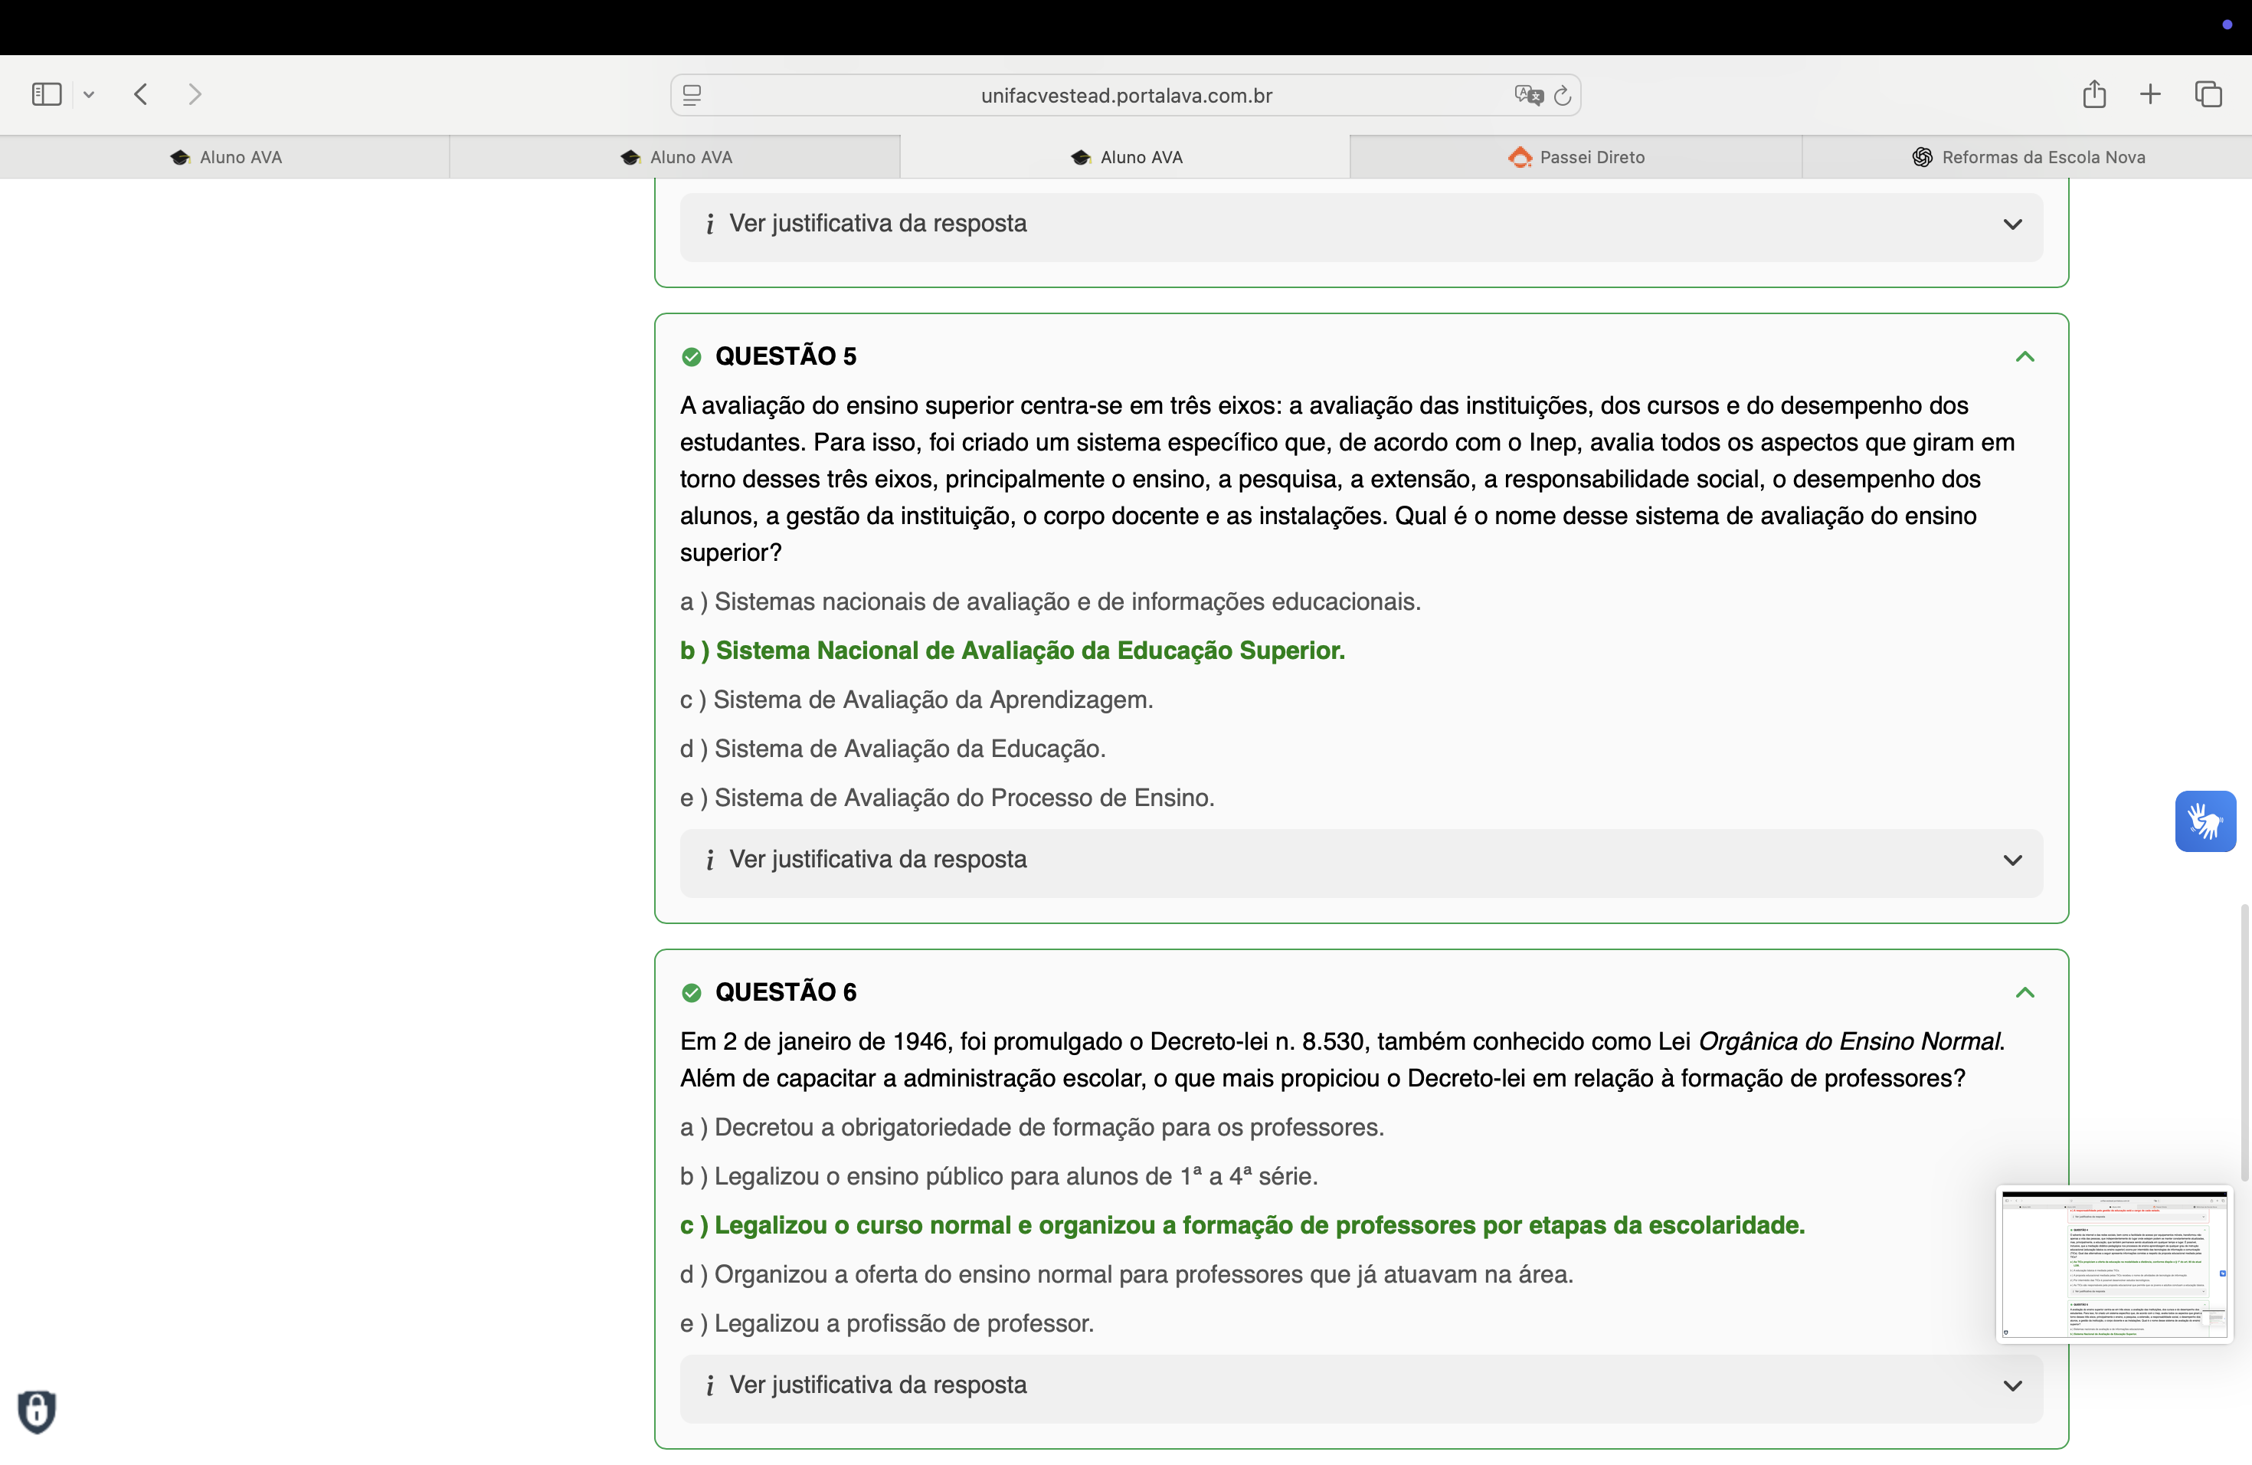Viewport: 2252px width, 1465px height.
Task: Select option e) Legalizou a profissão de professor
Action: (886, 1324)
